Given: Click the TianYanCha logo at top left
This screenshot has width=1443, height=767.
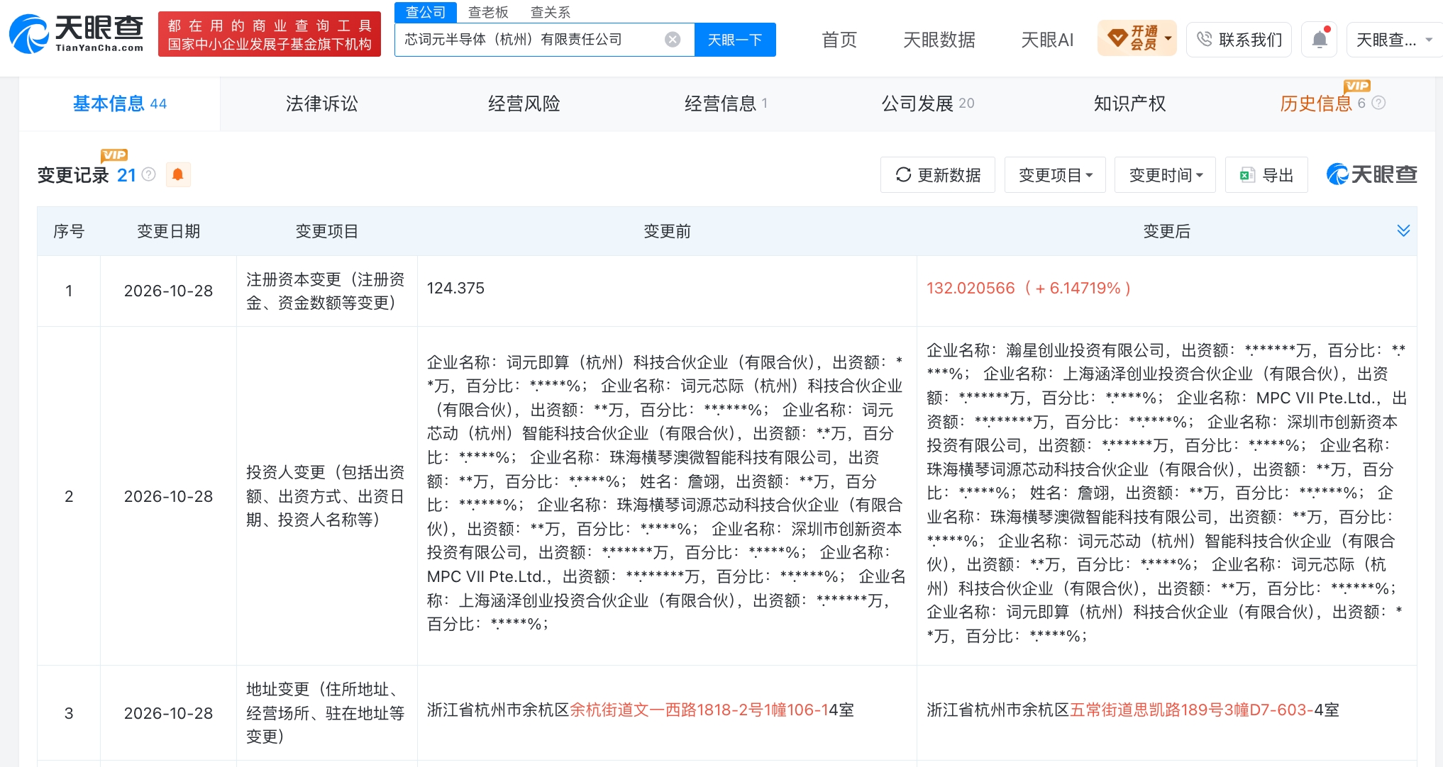Looking at the screenshot, I should tap(76, 33).
